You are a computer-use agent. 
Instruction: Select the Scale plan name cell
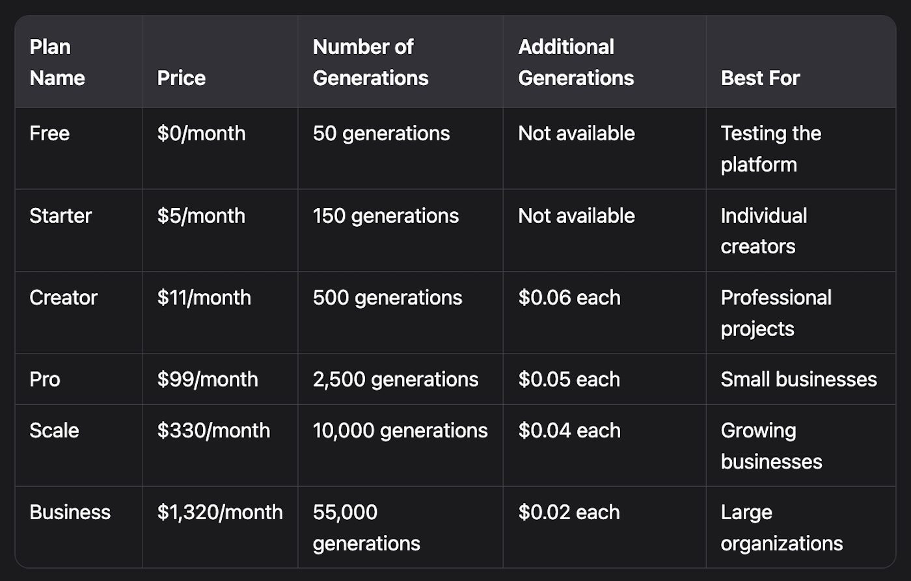click(x=54, y=430)
